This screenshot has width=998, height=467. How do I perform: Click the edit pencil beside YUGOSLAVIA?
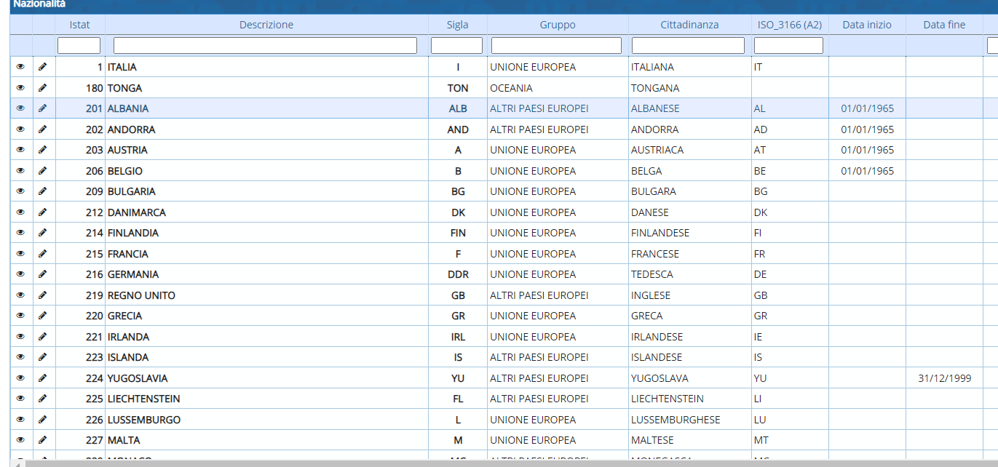42,378
